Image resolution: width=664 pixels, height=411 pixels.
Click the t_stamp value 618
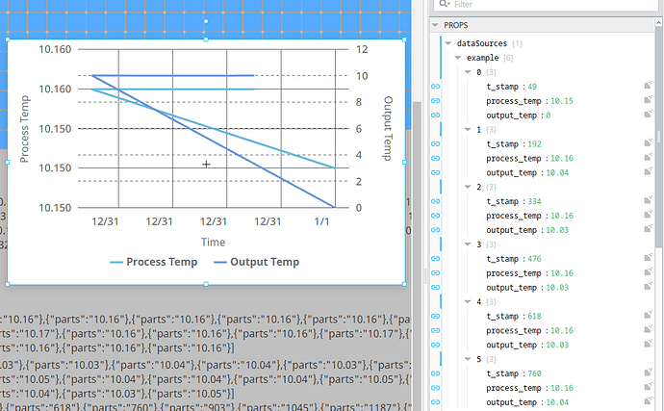[534, 316]
